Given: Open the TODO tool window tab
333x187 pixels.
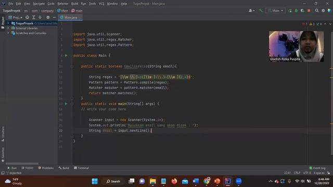Looking at the screenshot, I should pyautogui.click(x=27, y=168).
